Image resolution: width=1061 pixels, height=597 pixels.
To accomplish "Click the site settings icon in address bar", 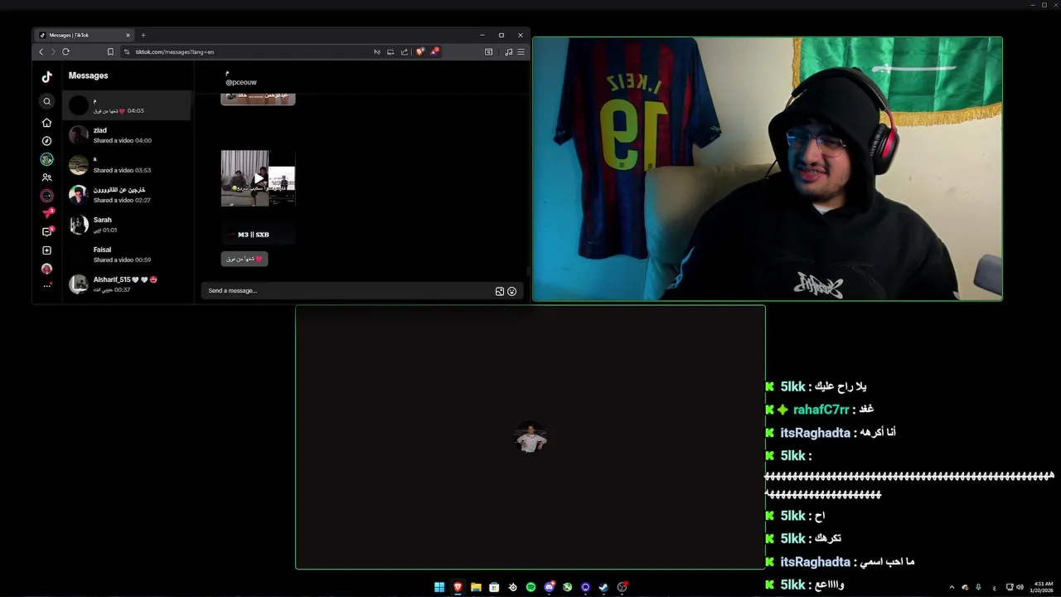I will [127, 51].
